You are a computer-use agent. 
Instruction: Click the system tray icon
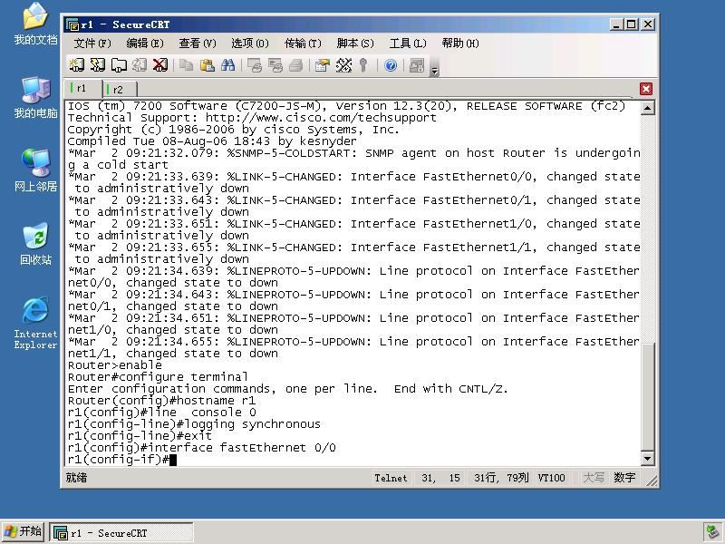pos(712,532)
